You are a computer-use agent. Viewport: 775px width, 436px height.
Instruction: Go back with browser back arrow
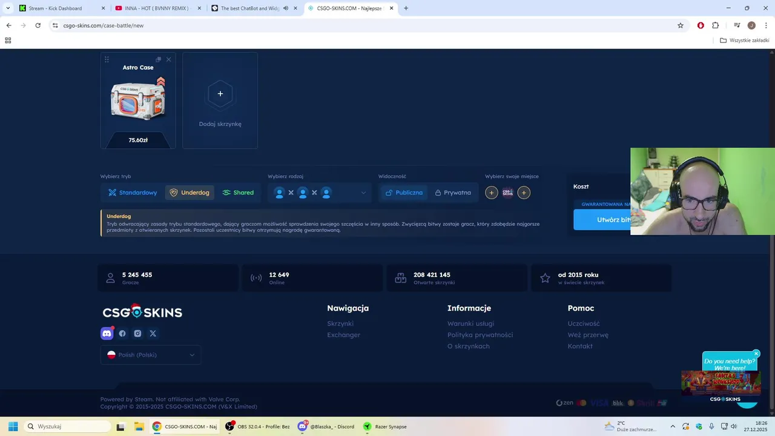(8, 25)
